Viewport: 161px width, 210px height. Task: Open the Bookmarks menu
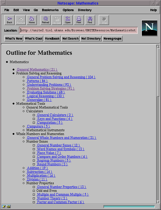[50, 10]
